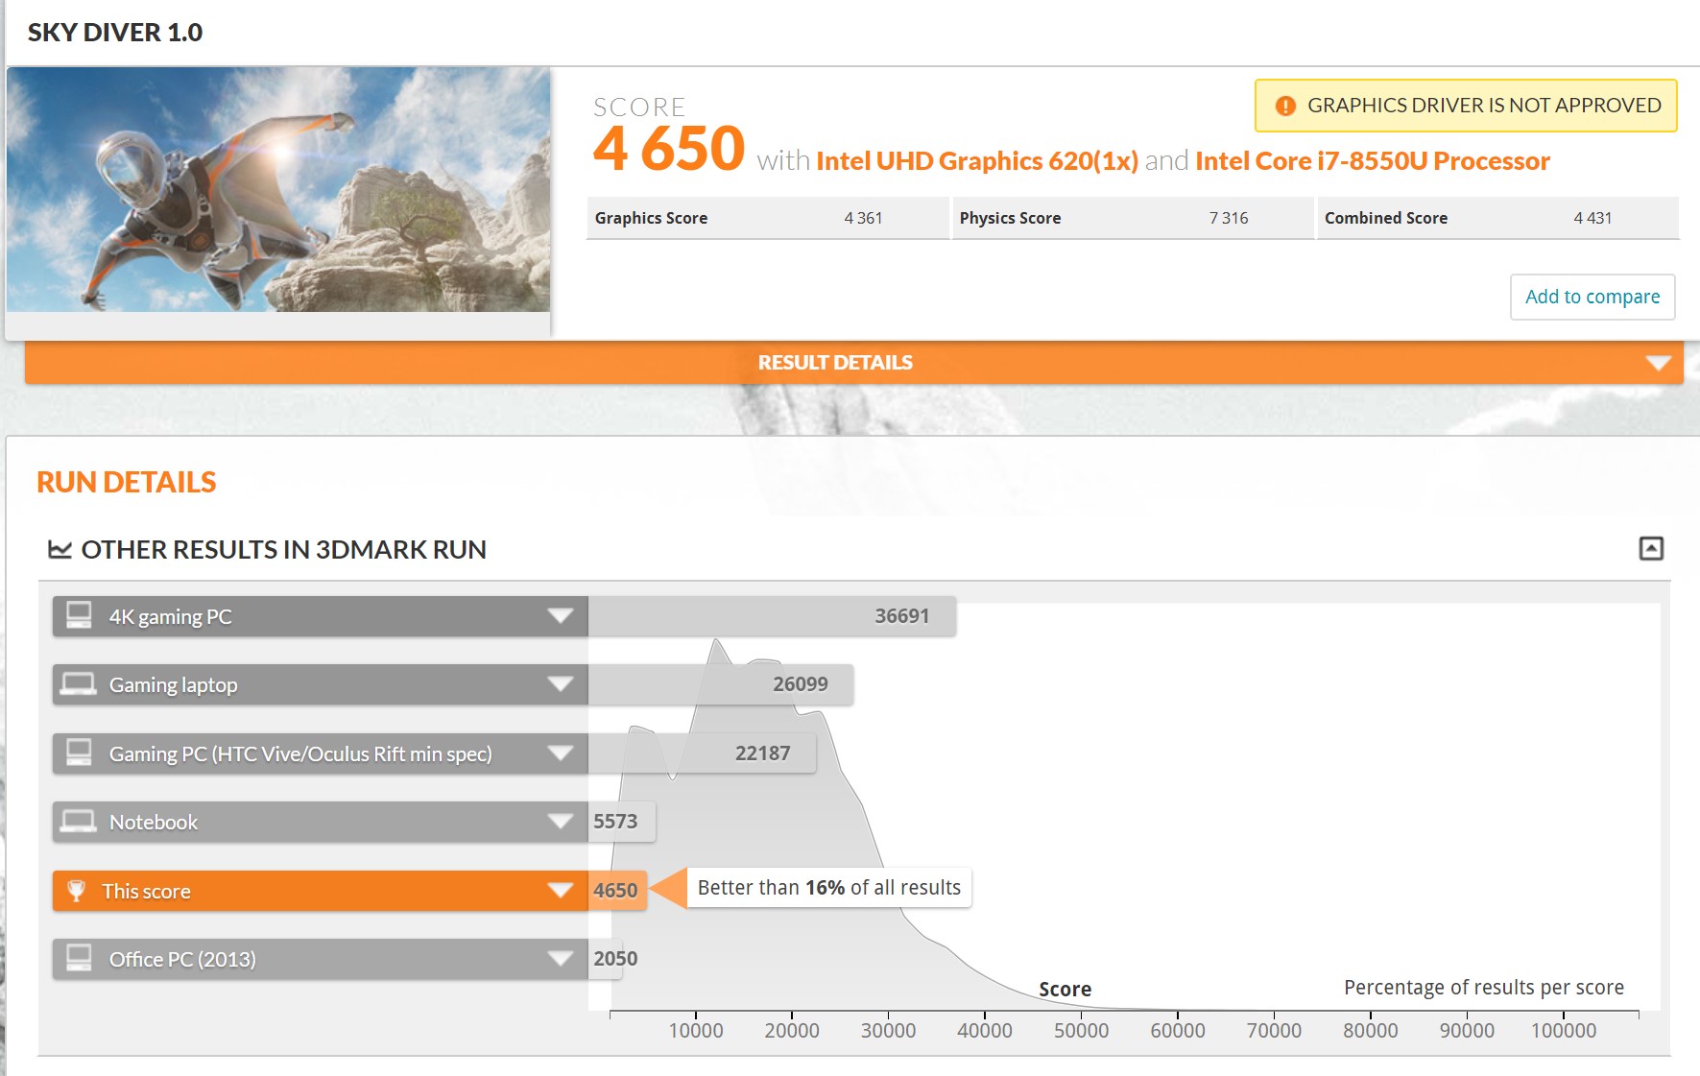Expand the 4K gaming PC row arrow
Image resolution: width=1700 pixels, height=1076 pixels.
[561, 615]
